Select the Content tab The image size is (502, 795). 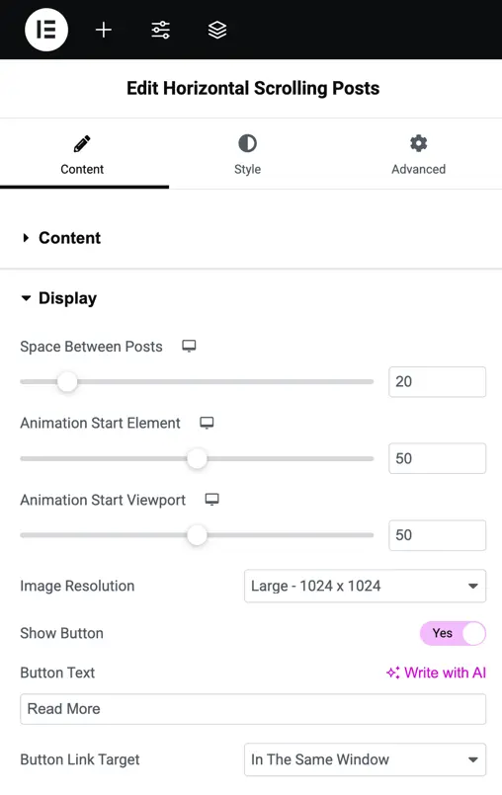click(82, 155)
